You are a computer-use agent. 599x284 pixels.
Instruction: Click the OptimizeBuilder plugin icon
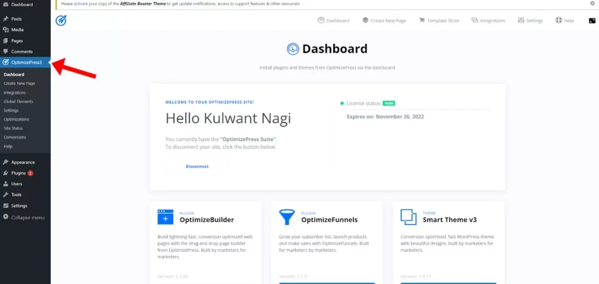(x=165, y=217)
